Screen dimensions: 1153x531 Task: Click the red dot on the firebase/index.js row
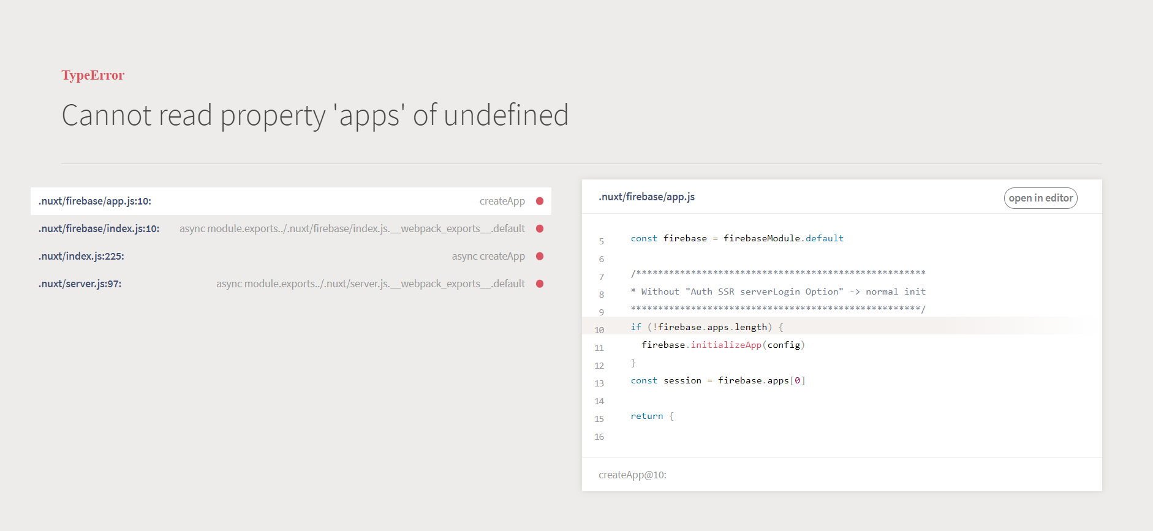click(x=540, y=228)
